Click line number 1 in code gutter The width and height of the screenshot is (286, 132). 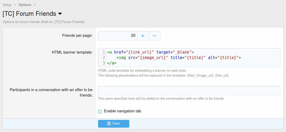point(104,52)
